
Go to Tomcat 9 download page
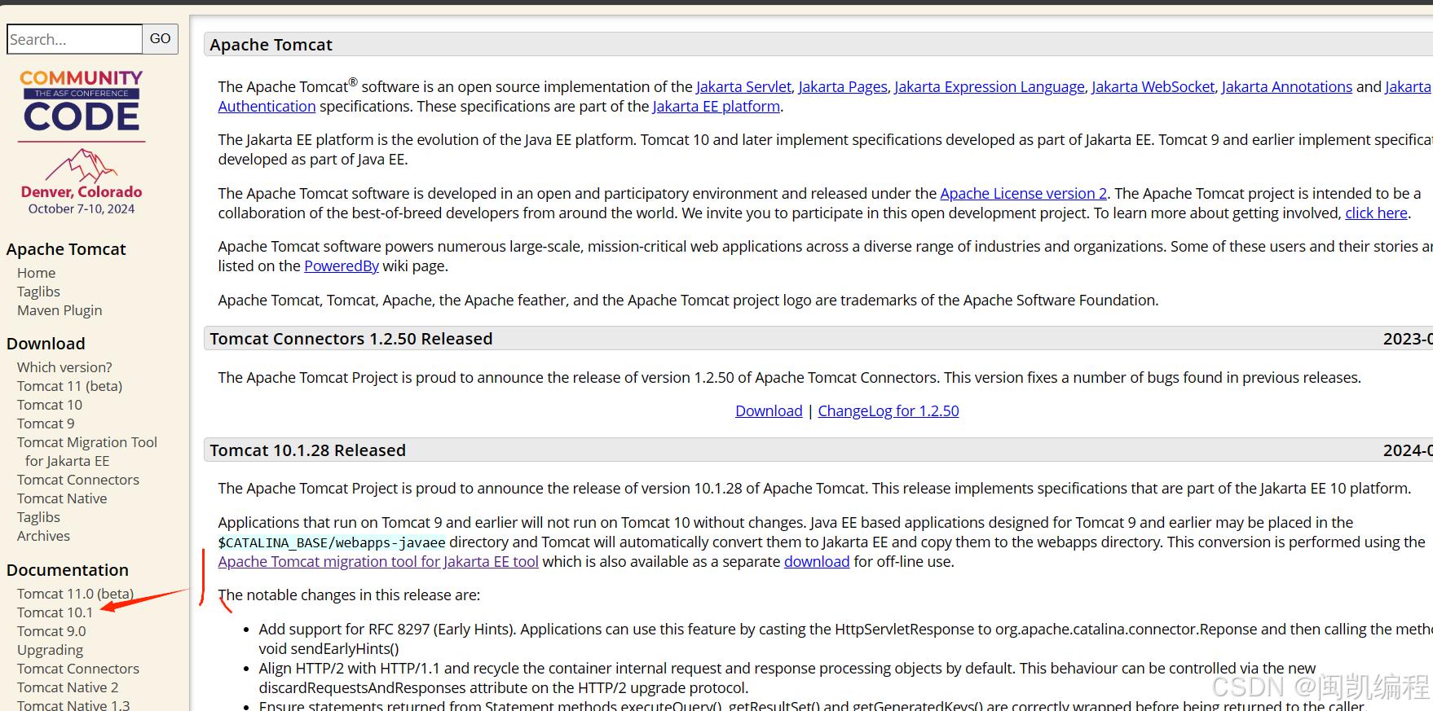pos(46,424)
